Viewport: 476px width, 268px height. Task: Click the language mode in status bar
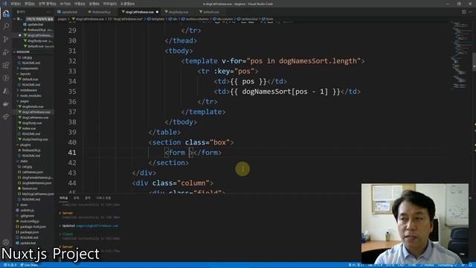click(412, 265)
